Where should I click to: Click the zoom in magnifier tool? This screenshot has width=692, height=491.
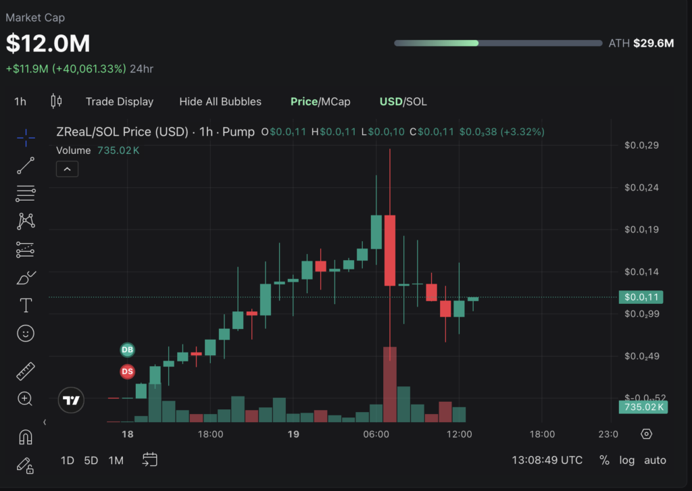point(26,398)
